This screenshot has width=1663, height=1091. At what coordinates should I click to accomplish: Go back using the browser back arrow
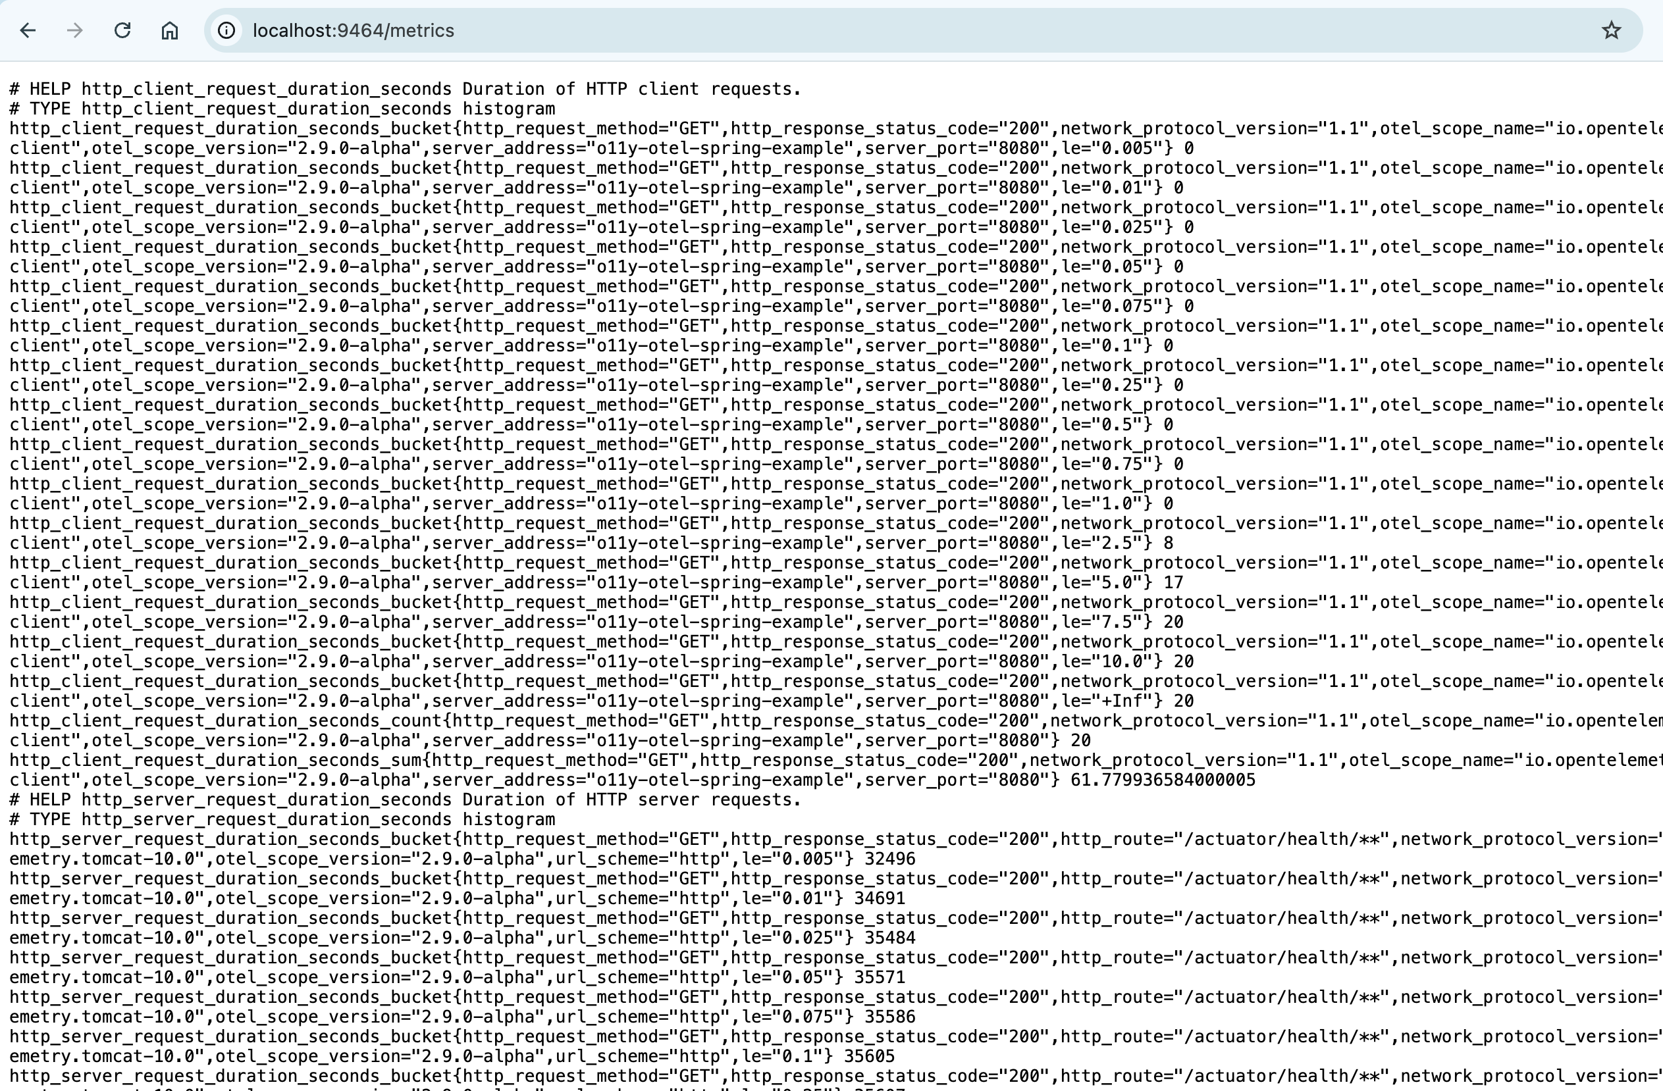point(28,31)
